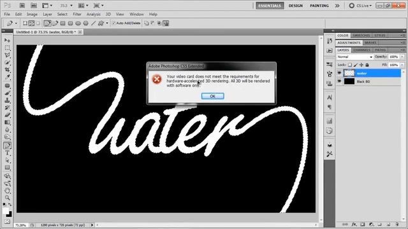Choose the Ellipse shape in the options bar
This screenshot has width=408, height=229.
point(78,24)
